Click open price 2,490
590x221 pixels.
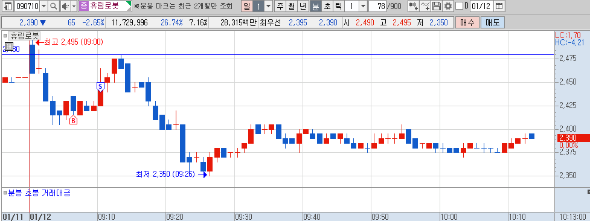pyautogui.click(x=365, y=22)
